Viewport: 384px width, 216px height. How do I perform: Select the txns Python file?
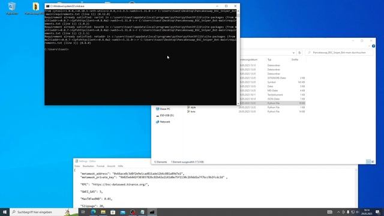point(191,112)
